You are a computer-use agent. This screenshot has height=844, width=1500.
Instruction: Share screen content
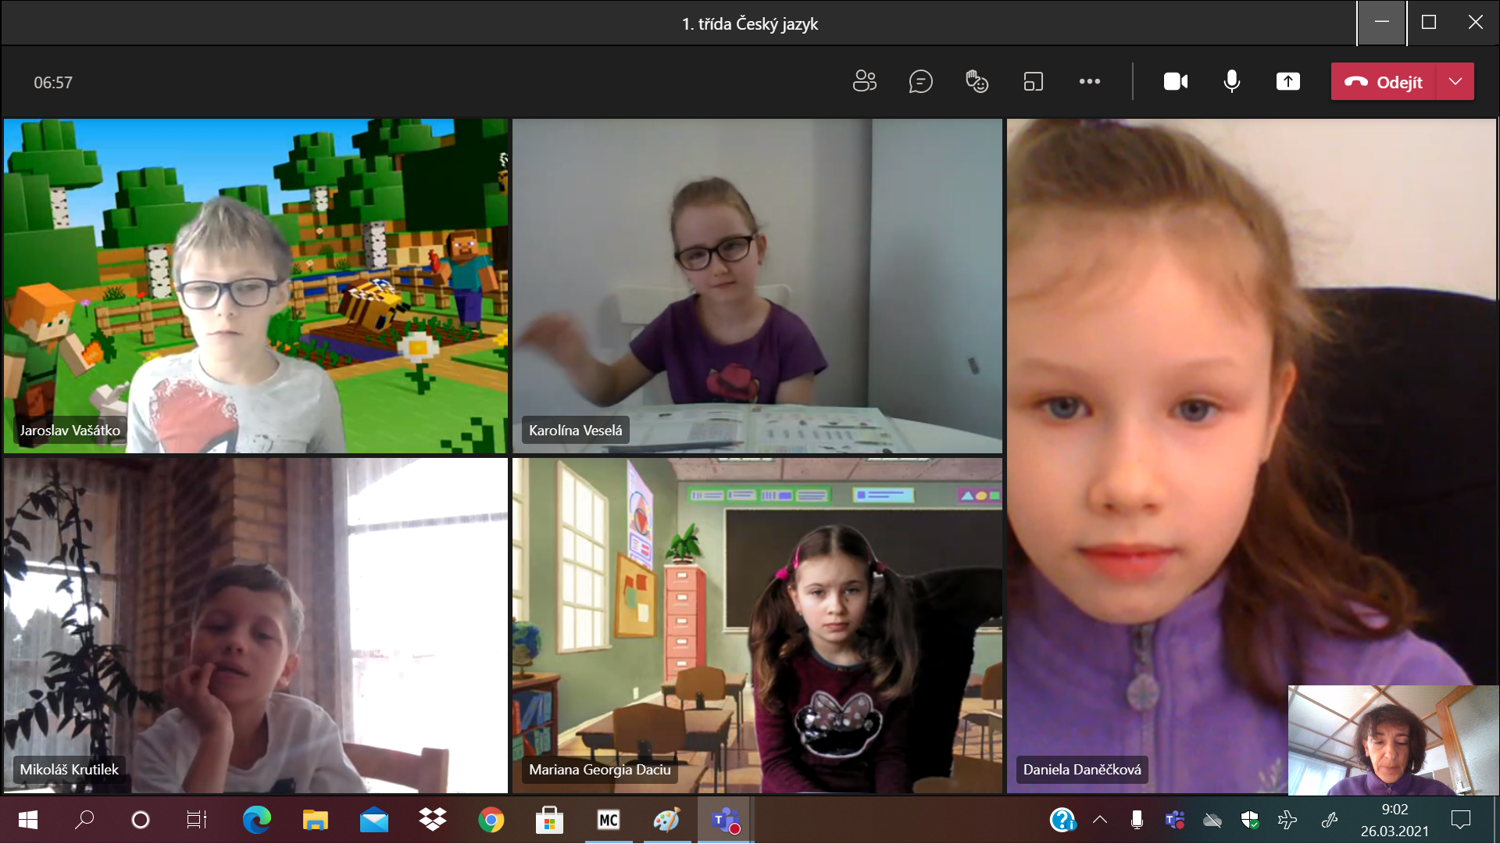[1287, 81]
